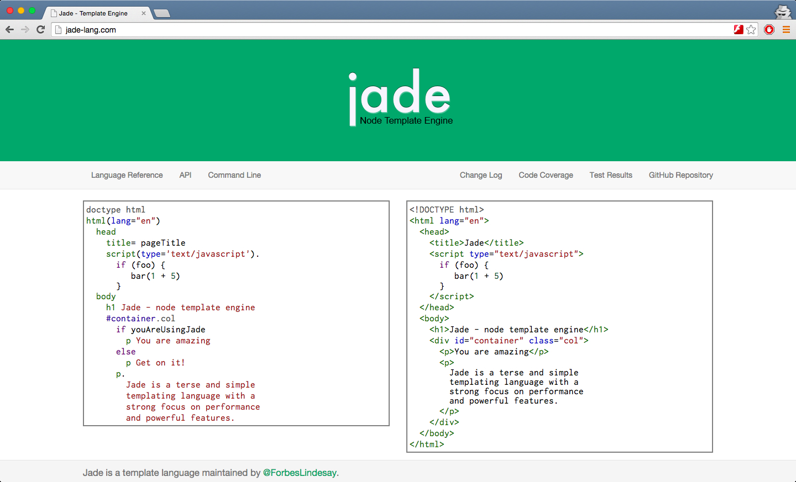Click the AdBlock stop-hand icon in toolbar

click(769, 29)
